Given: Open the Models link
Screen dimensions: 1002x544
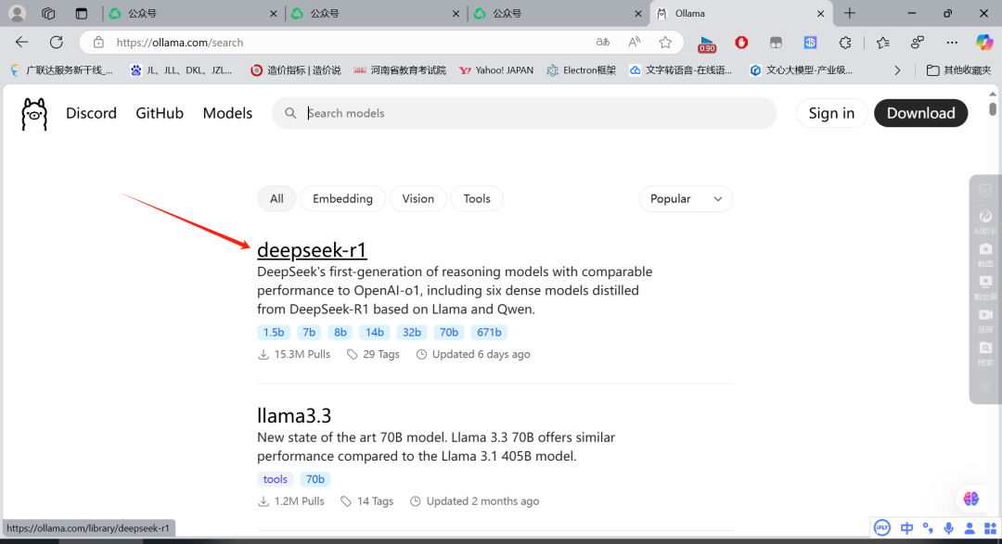Looking at the screenshot, I should pyautogui.click(x=227, y=113).
